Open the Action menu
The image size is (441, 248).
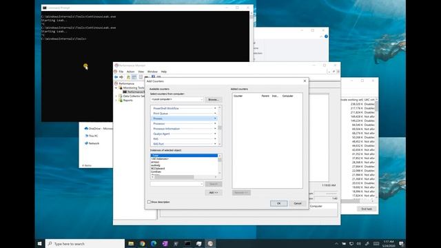pyautogui.click(x=130, y=72)
